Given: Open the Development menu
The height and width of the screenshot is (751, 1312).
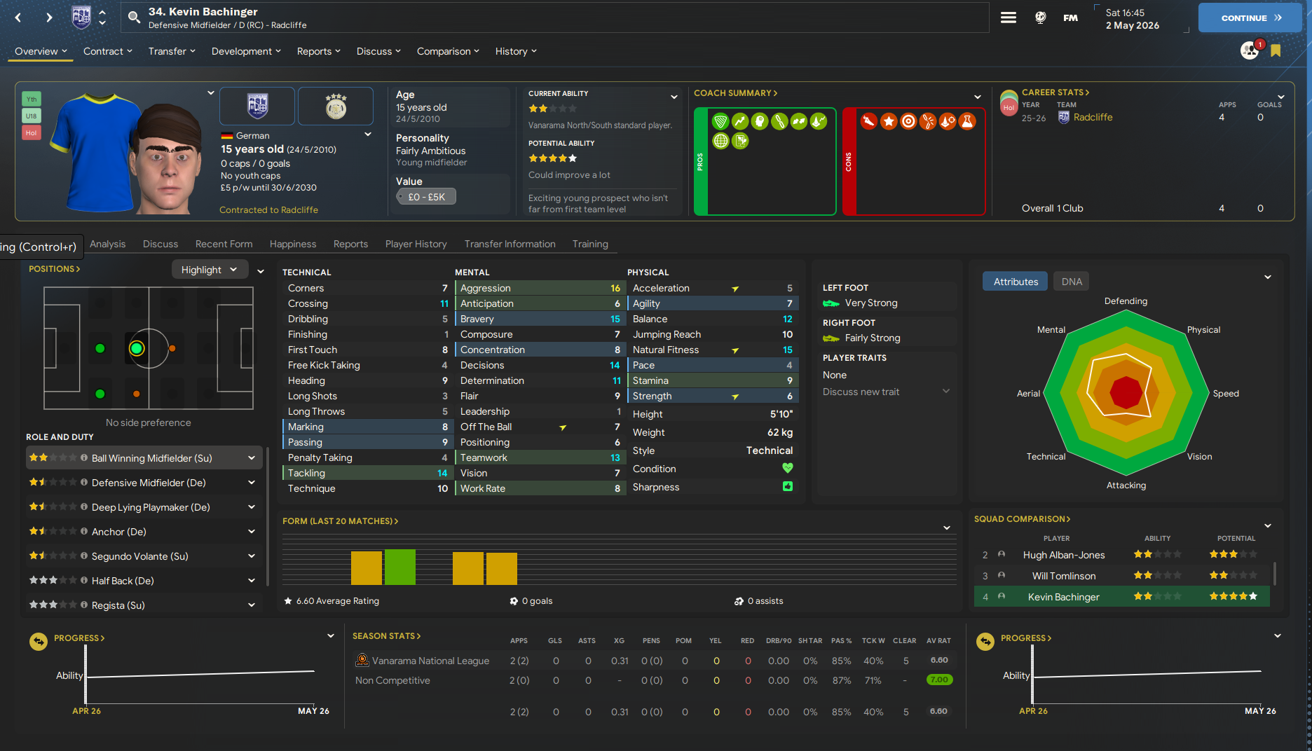Looking at the screenshot, I should click(246, 51).
